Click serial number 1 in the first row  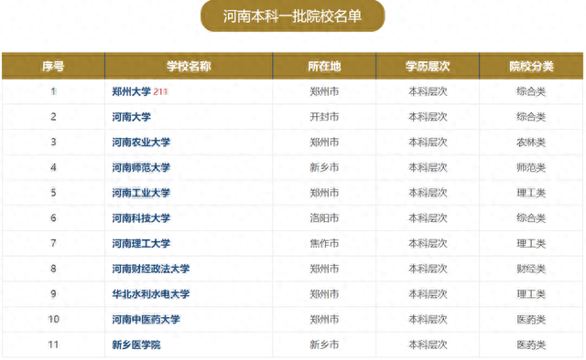pos(53,91)
